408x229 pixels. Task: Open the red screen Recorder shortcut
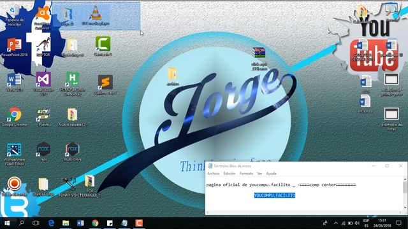click(x=14, y=186)
